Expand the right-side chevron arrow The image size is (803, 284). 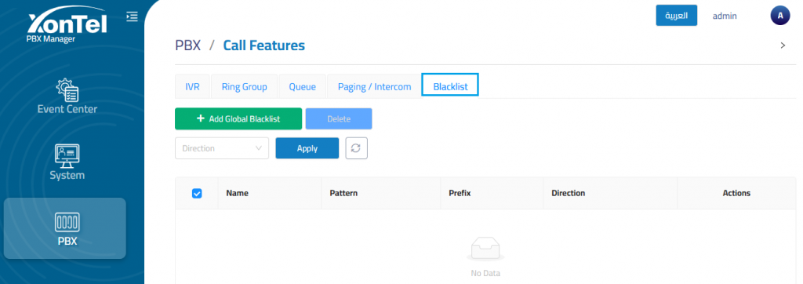coord(783,46)
